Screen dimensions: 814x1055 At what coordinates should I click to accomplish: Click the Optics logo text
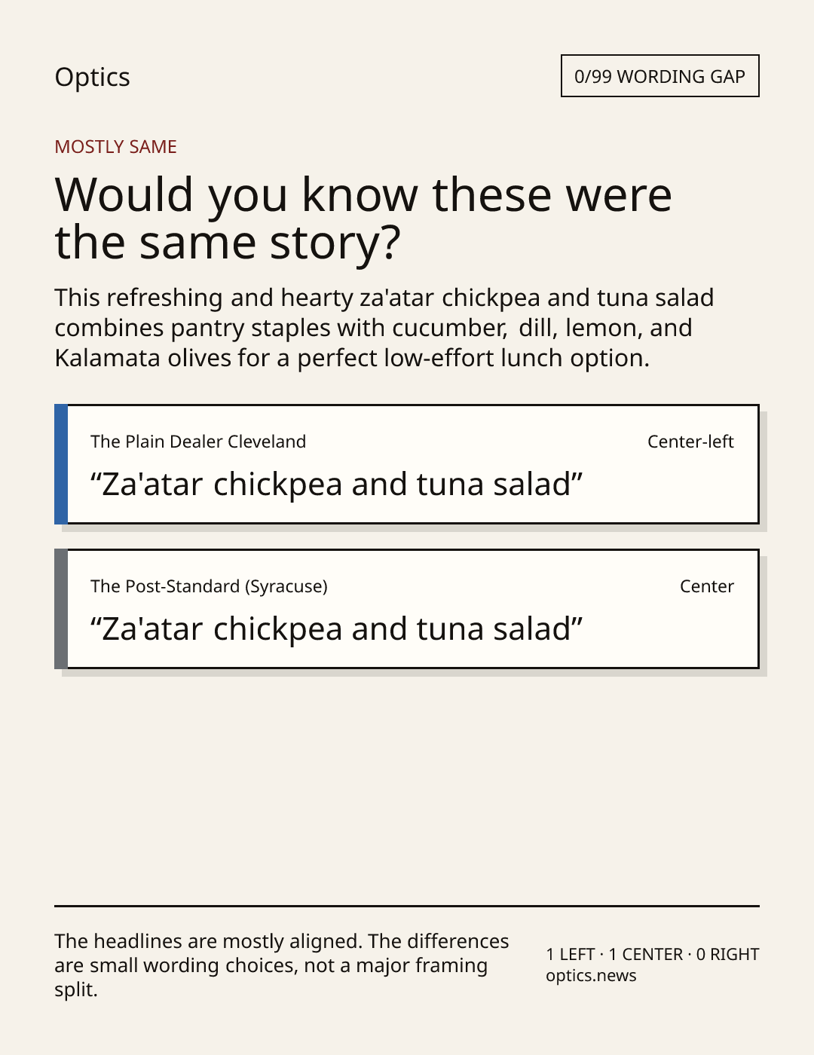pyautogui.click(x=92, y=78)
